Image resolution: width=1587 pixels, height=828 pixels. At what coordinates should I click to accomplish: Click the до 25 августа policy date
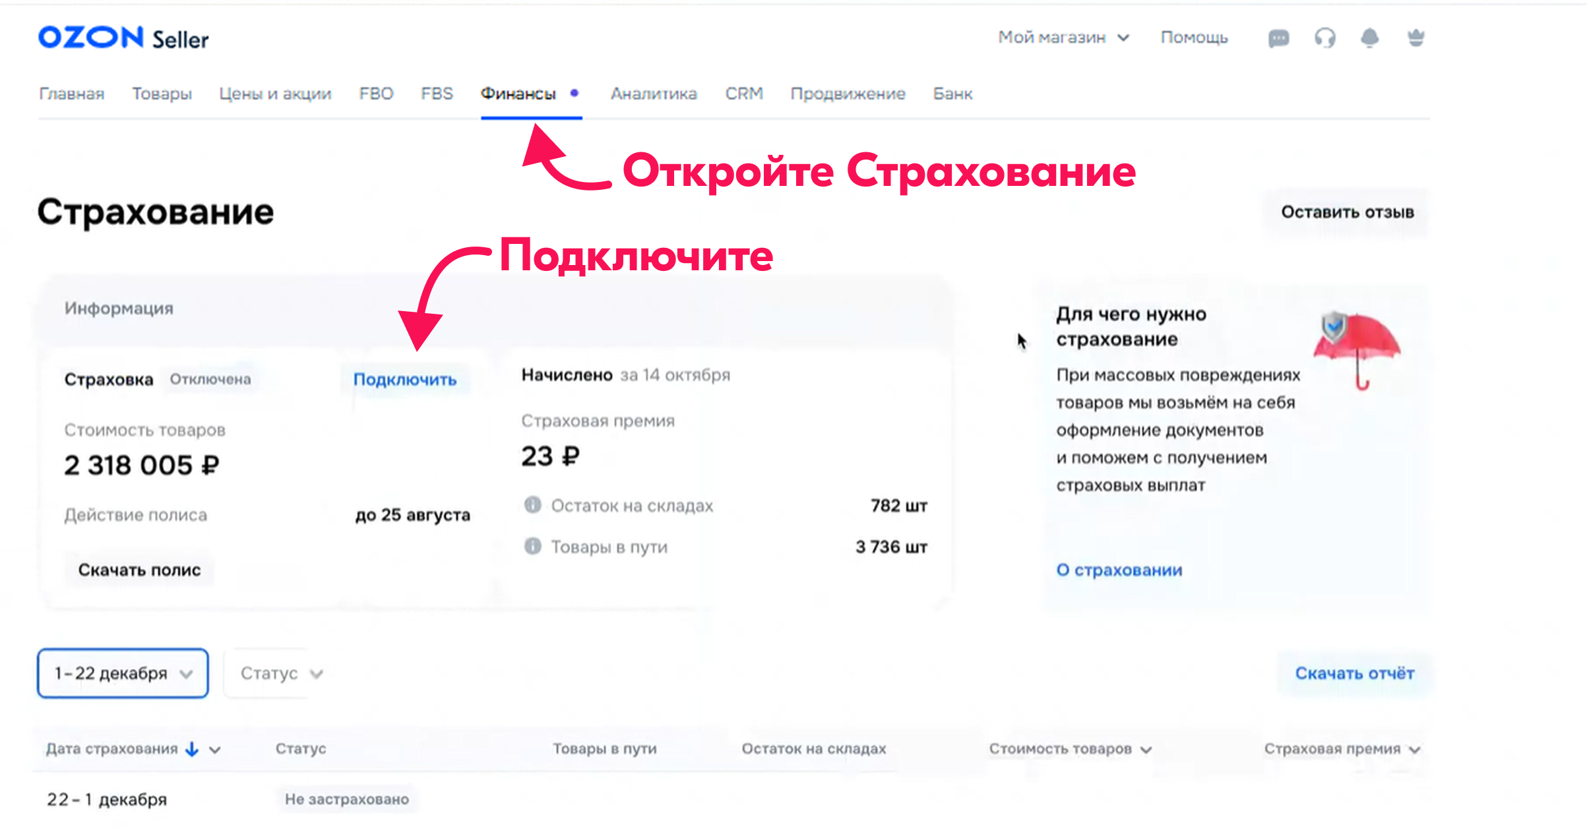pos(412,515)
